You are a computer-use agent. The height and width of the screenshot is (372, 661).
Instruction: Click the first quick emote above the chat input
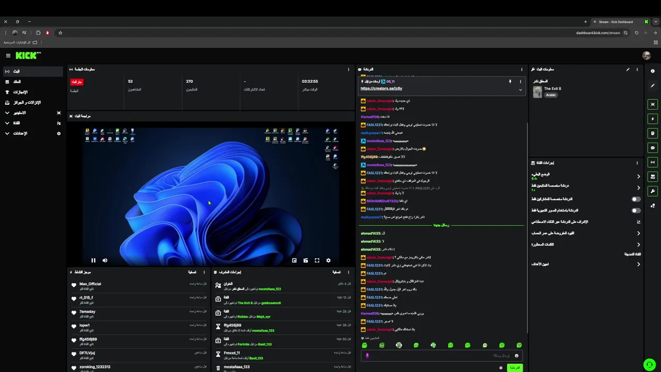coord(365,345)
